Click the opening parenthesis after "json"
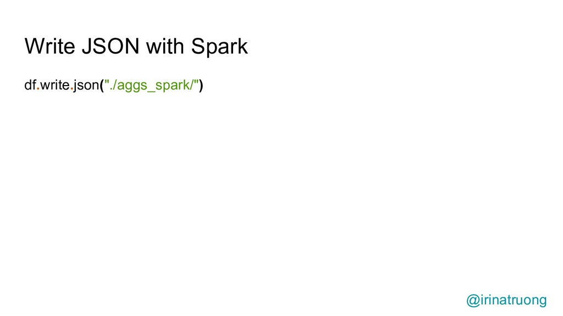Viewport: 563px width, 316px height. (102, 86)
